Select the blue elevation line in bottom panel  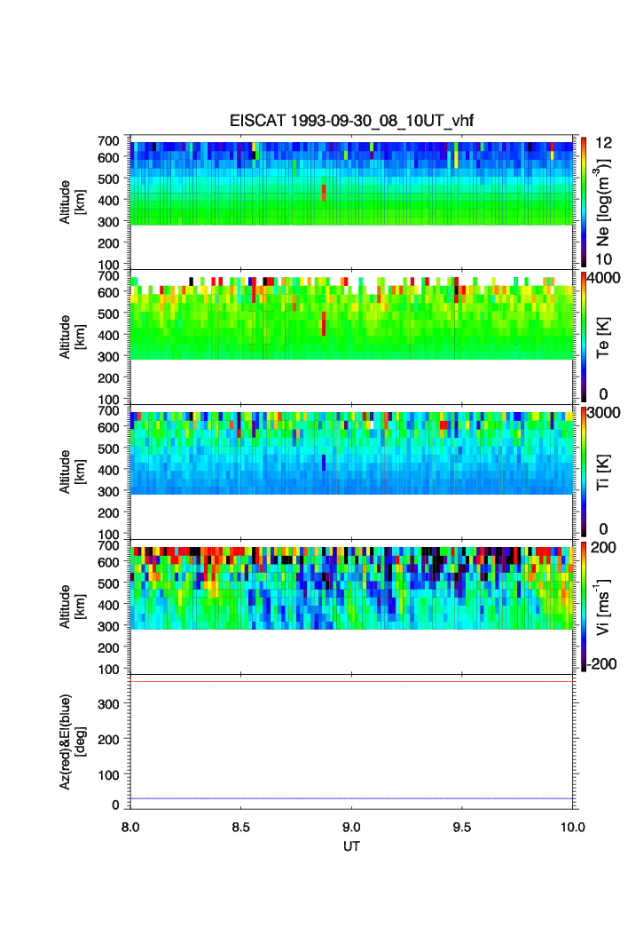352,798
